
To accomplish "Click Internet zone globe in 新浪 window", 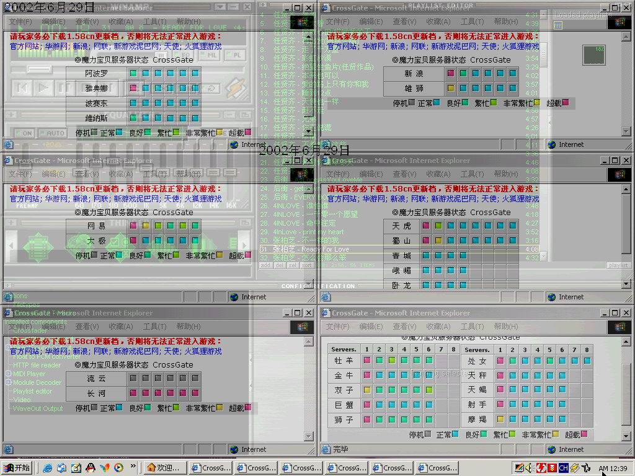I will coord(551,144).
